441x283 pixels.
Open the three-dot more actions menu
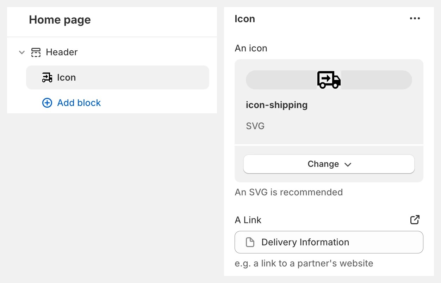click(415, 19)
